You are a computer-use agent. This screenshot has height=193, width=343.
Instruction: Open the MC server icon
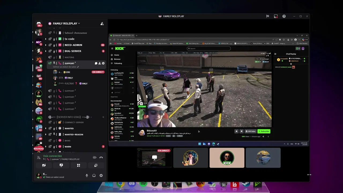39,42
